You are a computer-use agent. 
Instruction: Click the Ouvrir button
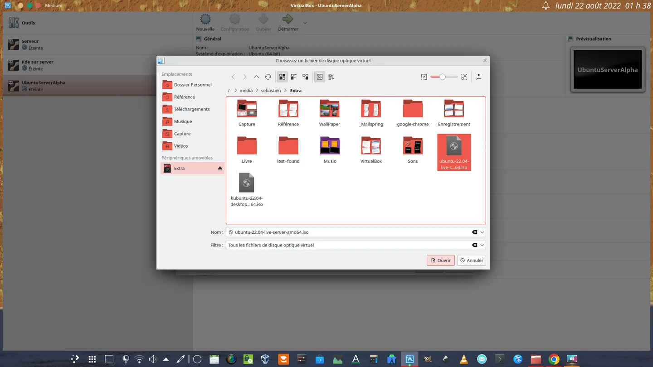pyautogui.click(x=440, y=261)
